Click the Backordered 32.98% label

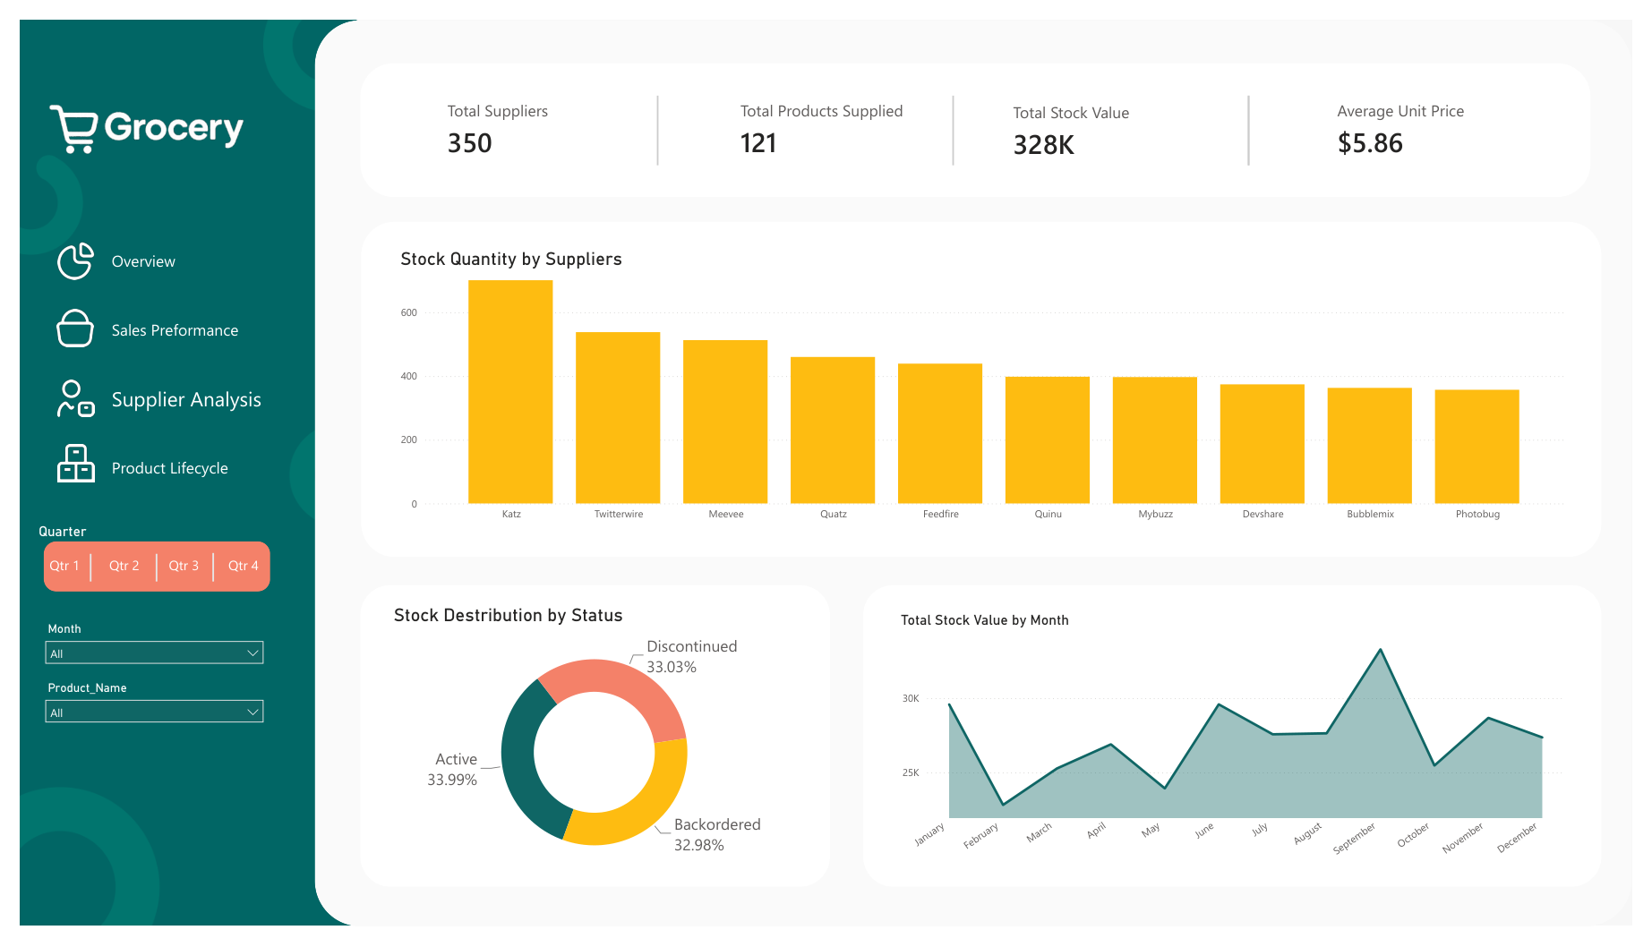tap(717, 834)
